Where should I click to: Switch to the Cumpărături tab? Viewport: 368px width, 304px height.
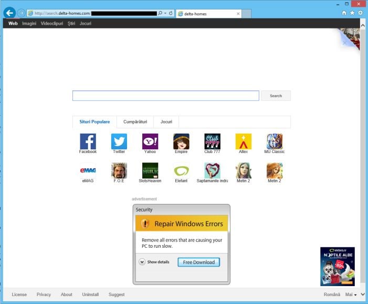135,122
